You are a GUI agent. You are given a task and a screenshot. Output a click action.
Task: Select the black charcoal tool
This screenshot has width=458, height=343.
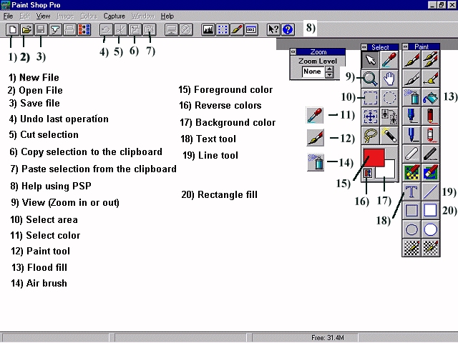(x=431, y=154)
